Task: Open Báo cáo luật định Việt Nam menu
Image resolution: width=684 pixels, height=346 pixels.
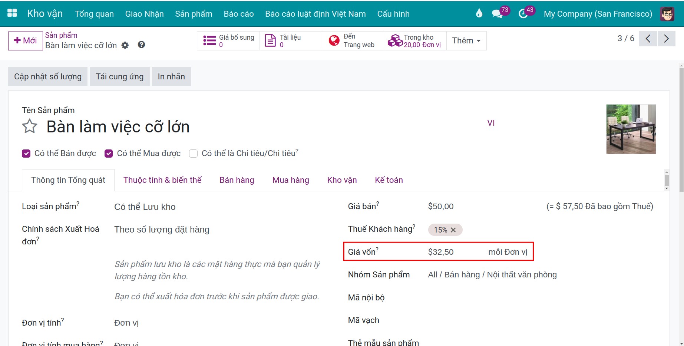Action: pos(315,14)
